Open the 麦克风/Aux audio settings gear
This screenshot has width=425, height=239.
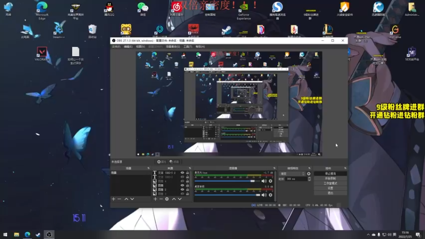(270, 181)
